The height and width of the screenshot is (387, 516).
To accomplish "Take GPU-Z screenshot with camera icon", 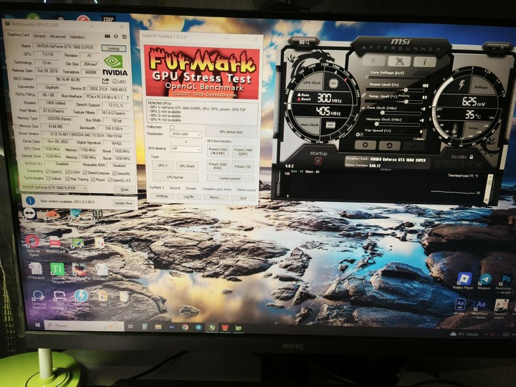I will [107, 36].
